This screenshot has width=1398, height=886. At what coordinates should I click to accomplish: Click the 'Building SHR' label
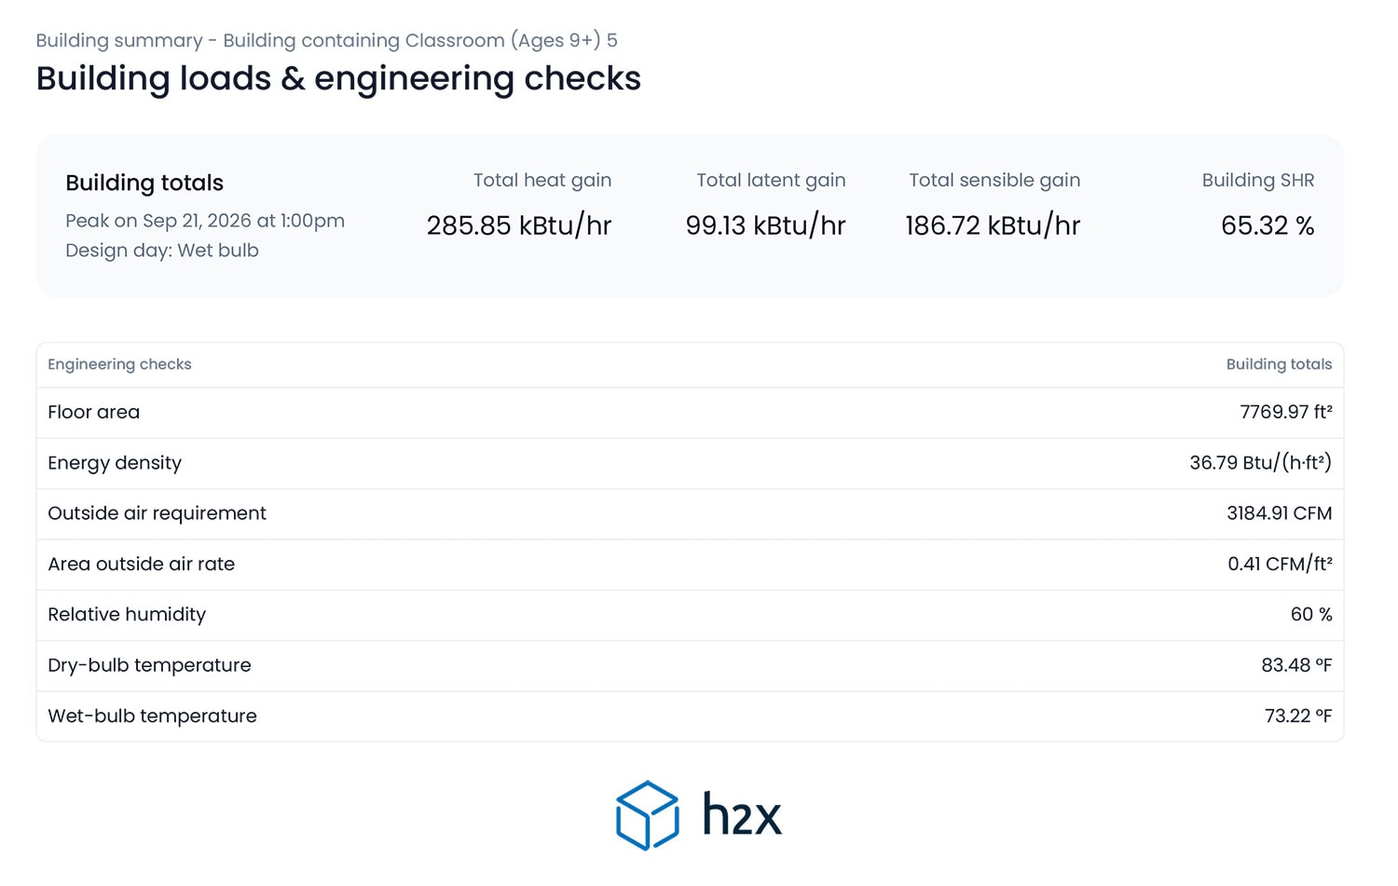(x=1258, y=180)
